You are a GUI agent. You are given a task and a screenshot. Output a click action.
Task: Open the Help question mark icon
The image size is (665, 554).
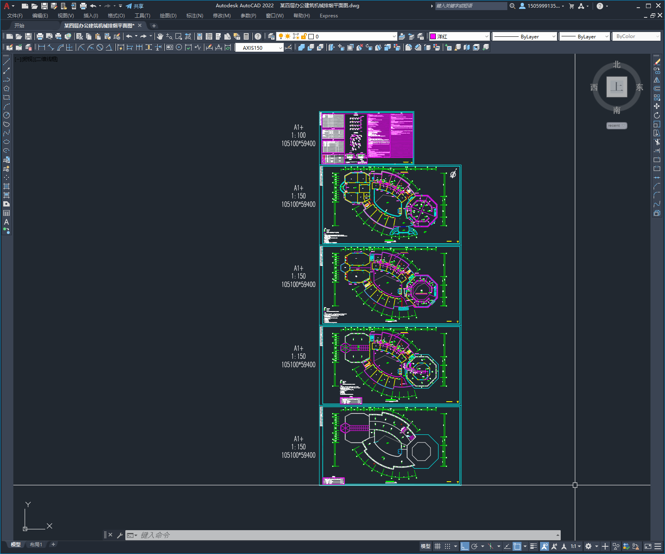click(x=258, y=36)
